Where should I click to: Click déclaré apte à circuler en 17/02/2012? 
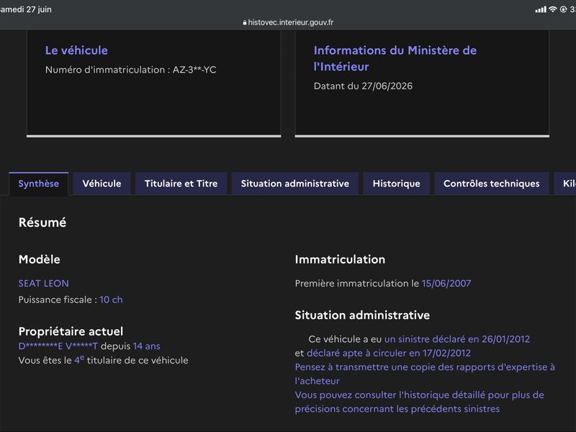[389, 353]
